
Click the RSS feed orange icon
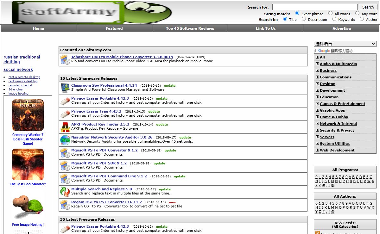[318, 233]
